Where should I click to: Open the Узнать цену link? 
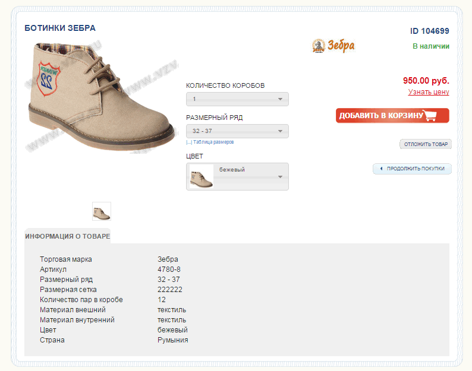(x=429, y=92)
